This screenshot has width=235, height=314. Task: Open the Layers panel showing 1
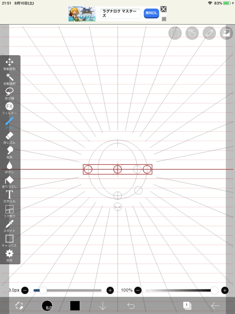pos(187,306)
